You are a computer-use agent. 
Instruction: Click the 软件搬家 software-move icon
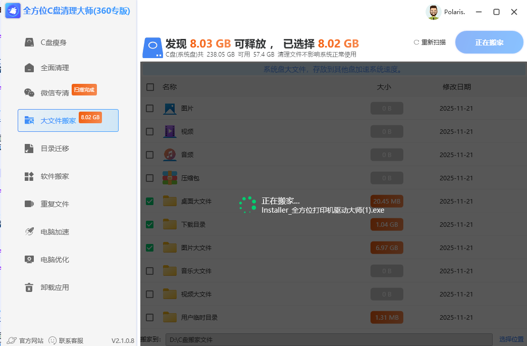pyautogui.click(x=29, y=176)
